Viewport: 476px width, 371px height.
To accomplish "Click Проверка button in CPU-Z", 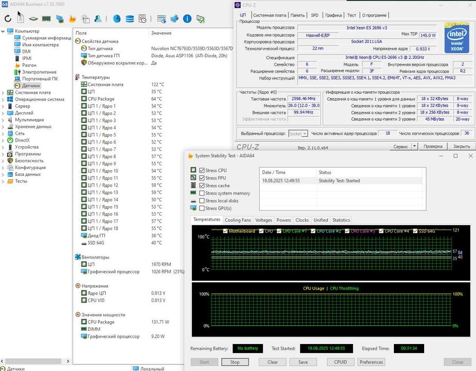I will pyautogui.click(x=433, y=146).
